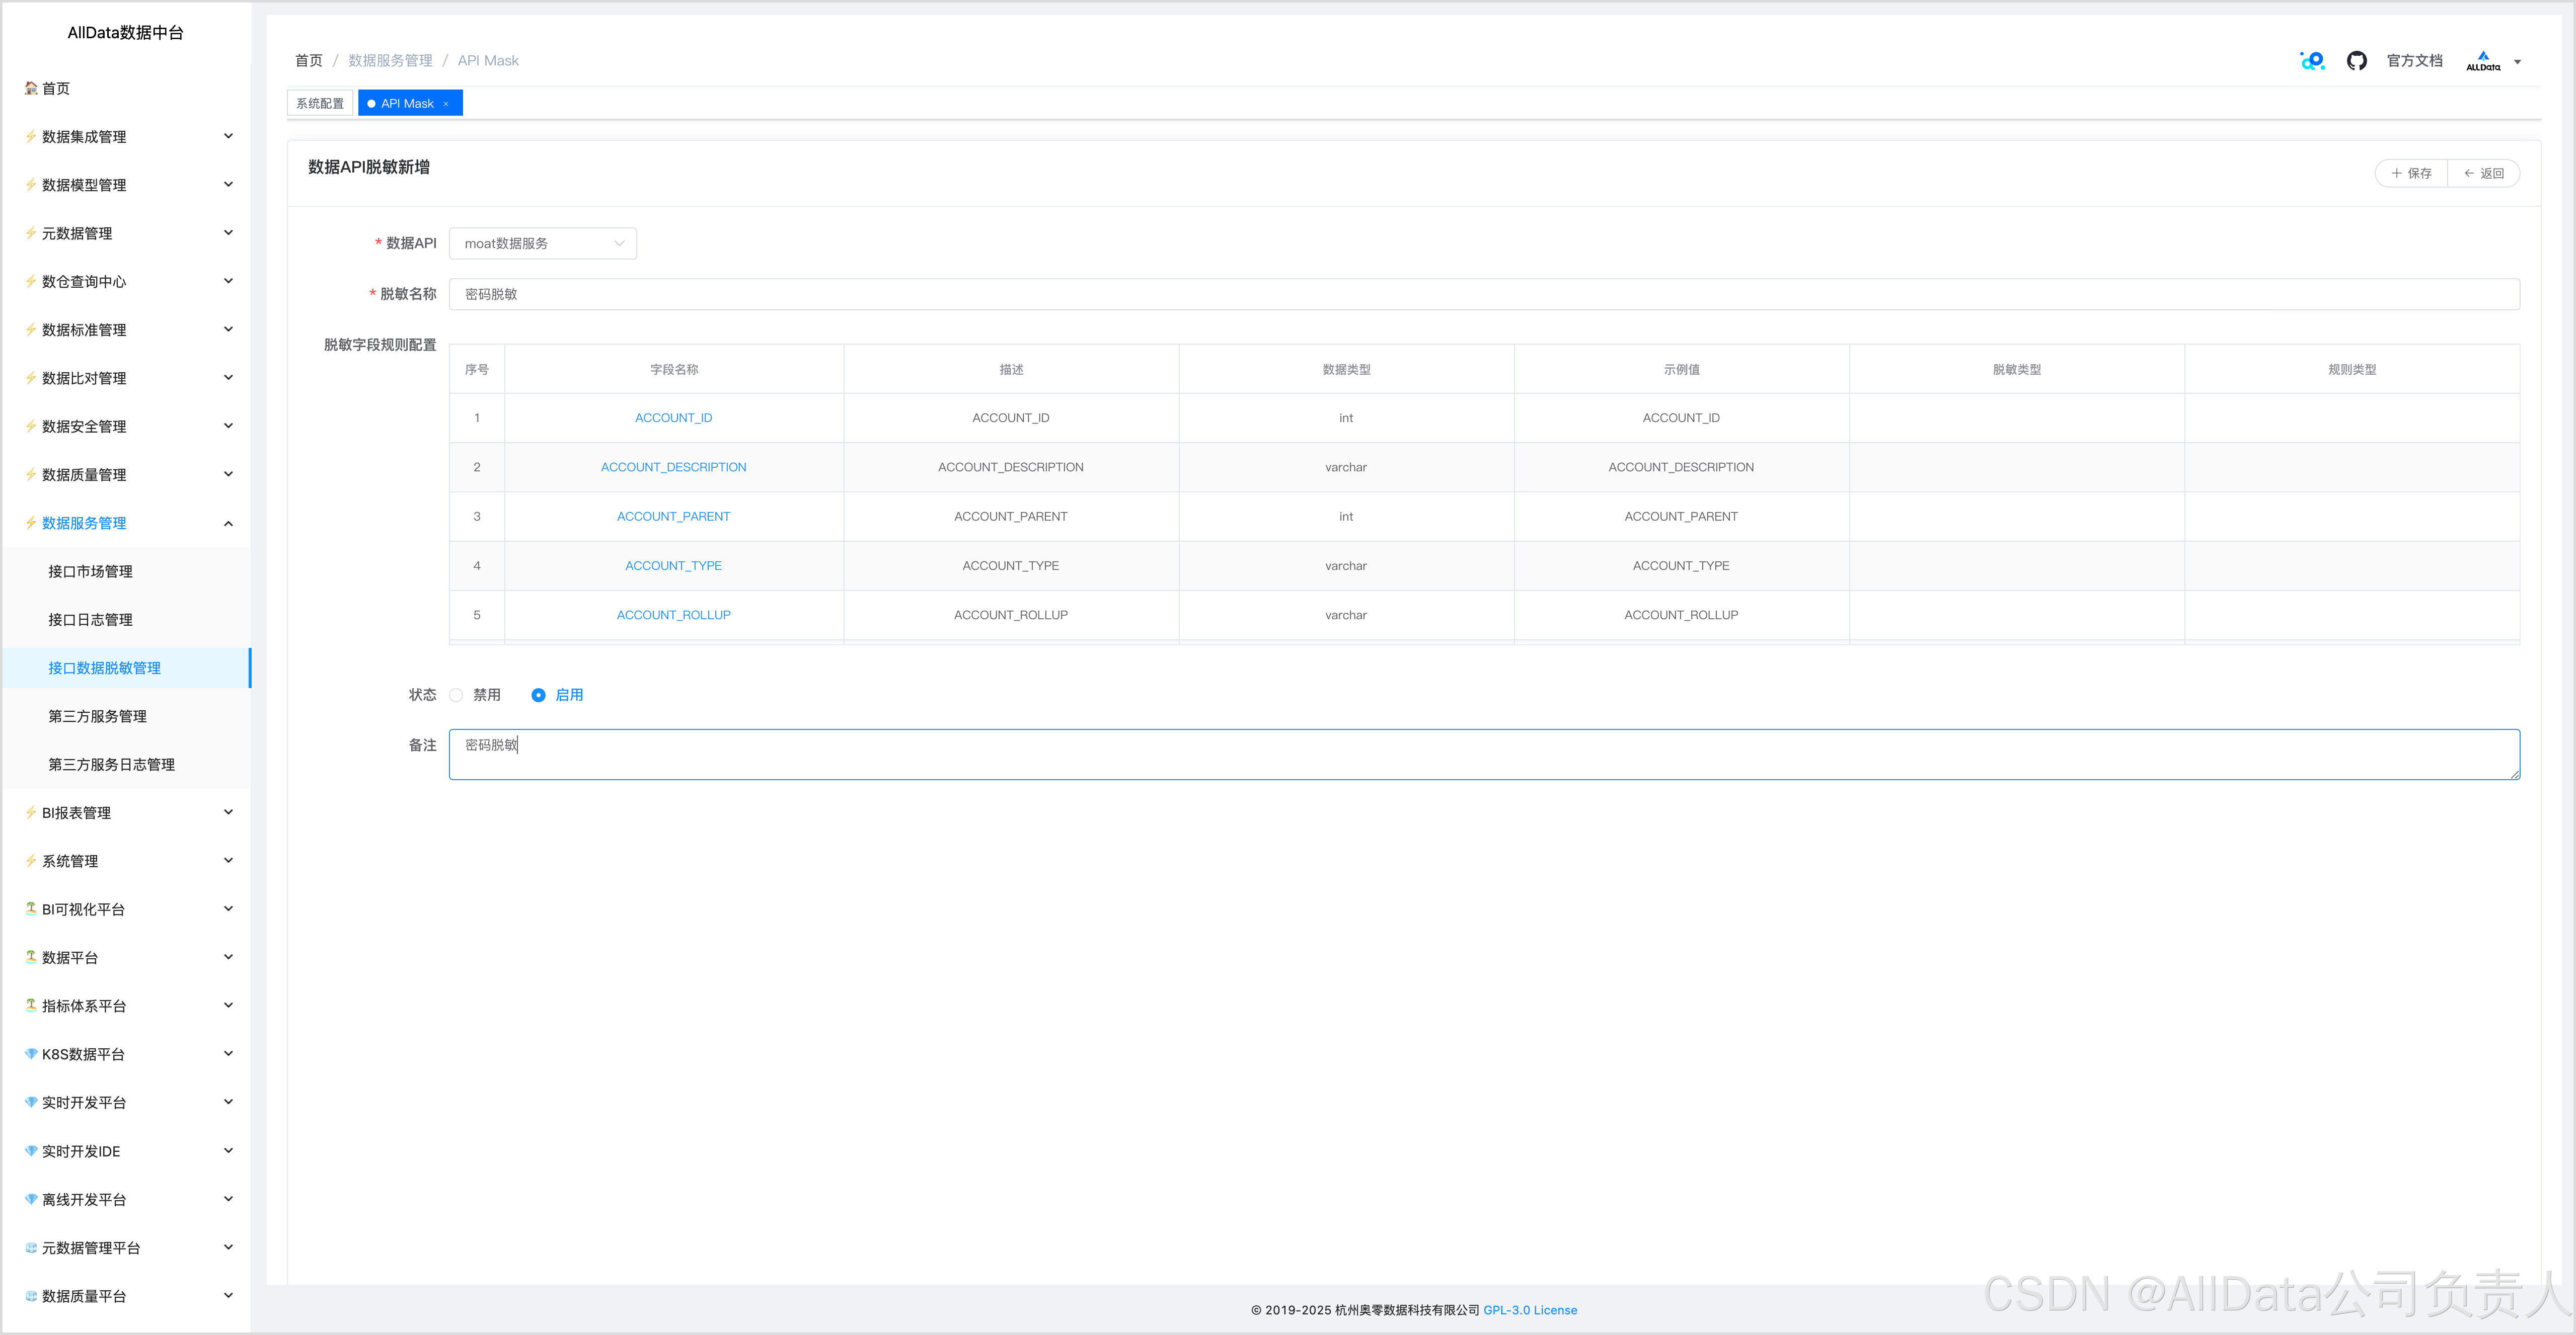Click the 脱敏名称 input field
The image size is (2576, 1335).
[1483, 294]
